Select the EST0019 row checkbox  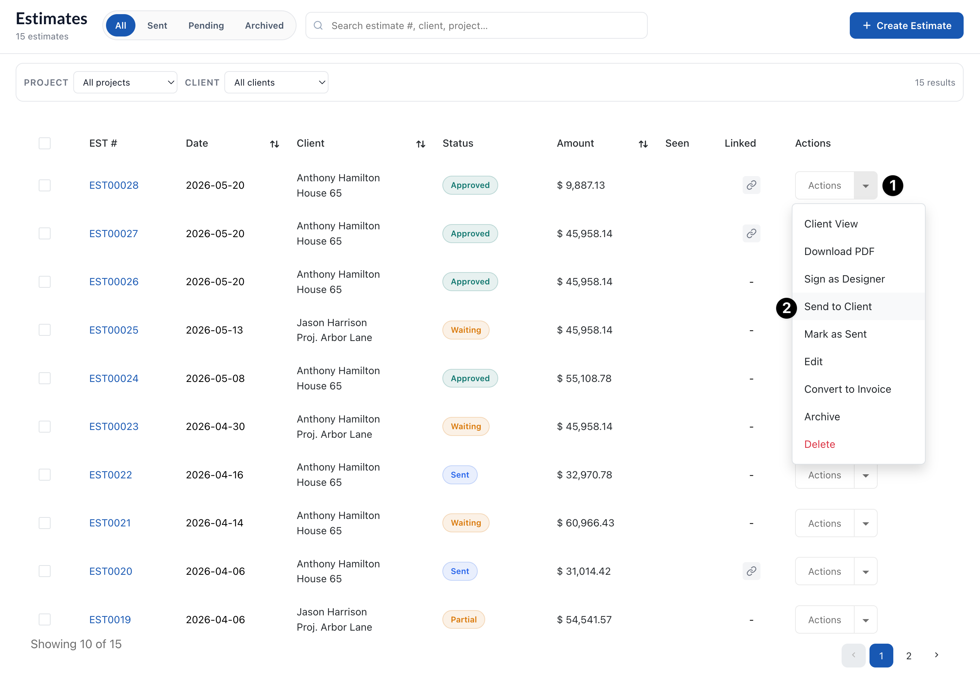(44, 619)
